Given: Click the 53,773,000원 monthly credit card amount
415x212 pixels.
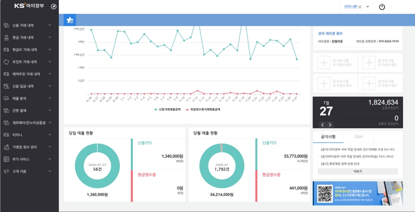Looking at the screenshot, I should tap(296, 156).
